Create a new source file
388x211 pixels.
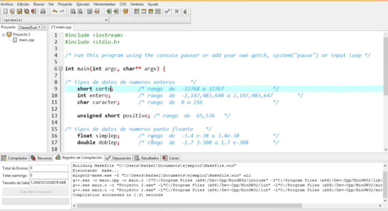coord(5,11)
